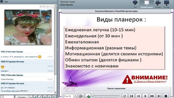Click the chat scrollbar up arrow
Screen dimensions: 174x98
[x=55, y=6]
